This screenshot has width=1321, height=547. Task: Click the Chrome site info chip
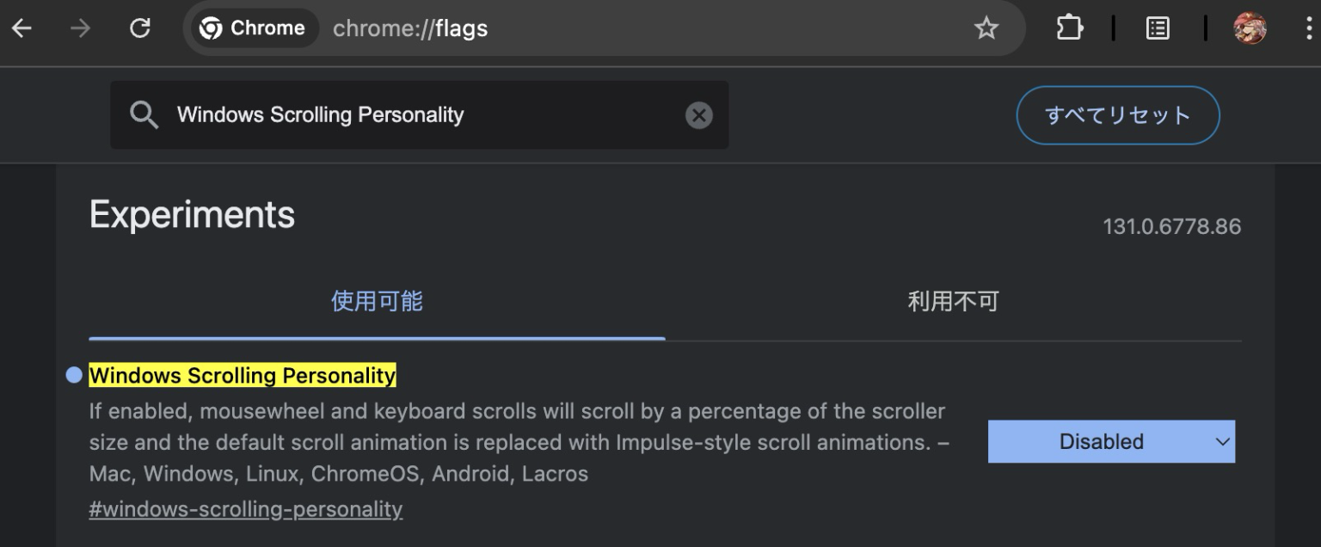tap(252, 28)
